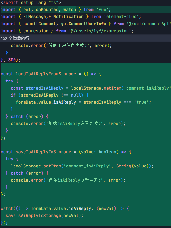
Task: Click the ElNotification import identifier
Action: 66,16
